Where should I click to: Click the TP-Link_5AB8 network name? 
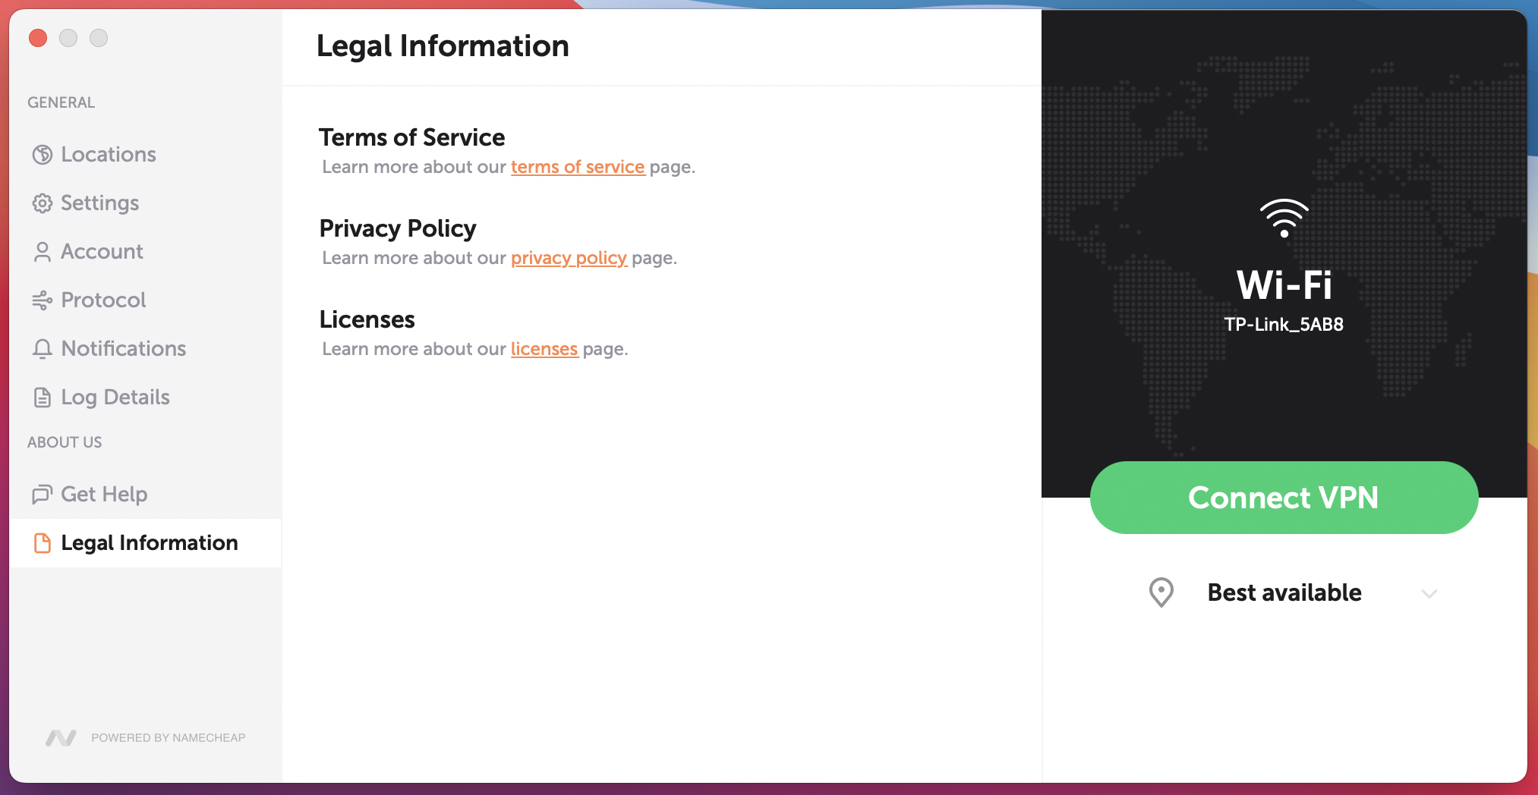tap(1284, 325)
